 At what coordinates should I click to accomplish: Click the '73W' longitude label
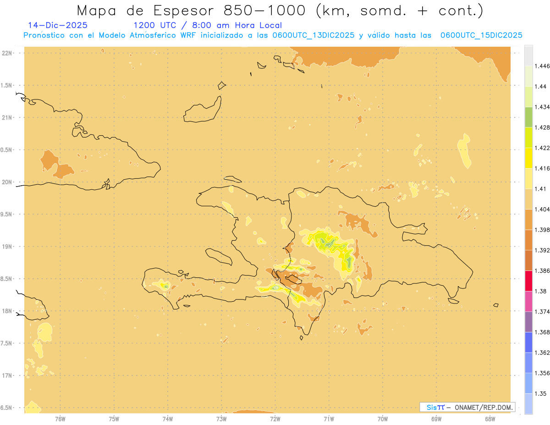click(221, 419)
